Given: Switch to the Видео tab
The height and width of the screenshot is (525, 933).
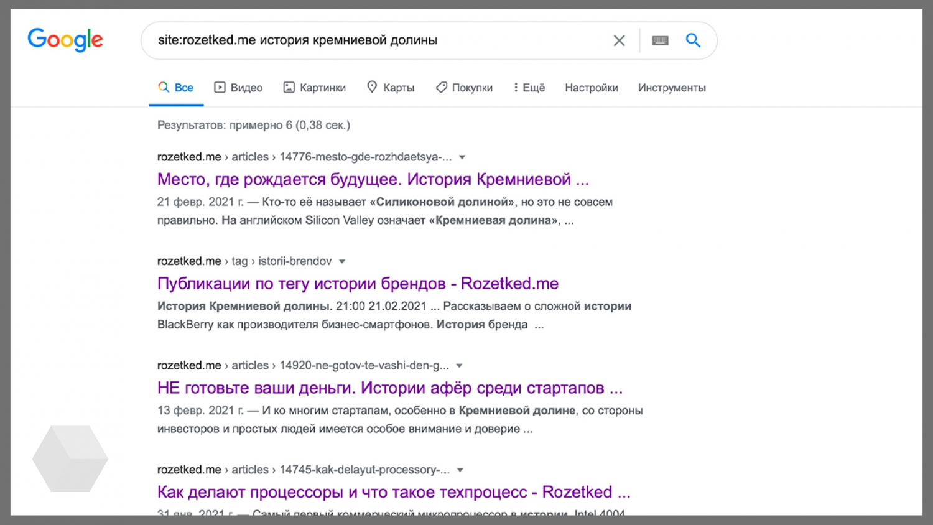Looking at the screenshot, I should tap(238, 88).
